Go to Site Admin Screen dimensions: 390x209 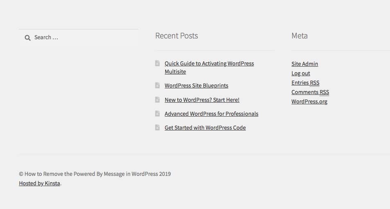point(304,64)
